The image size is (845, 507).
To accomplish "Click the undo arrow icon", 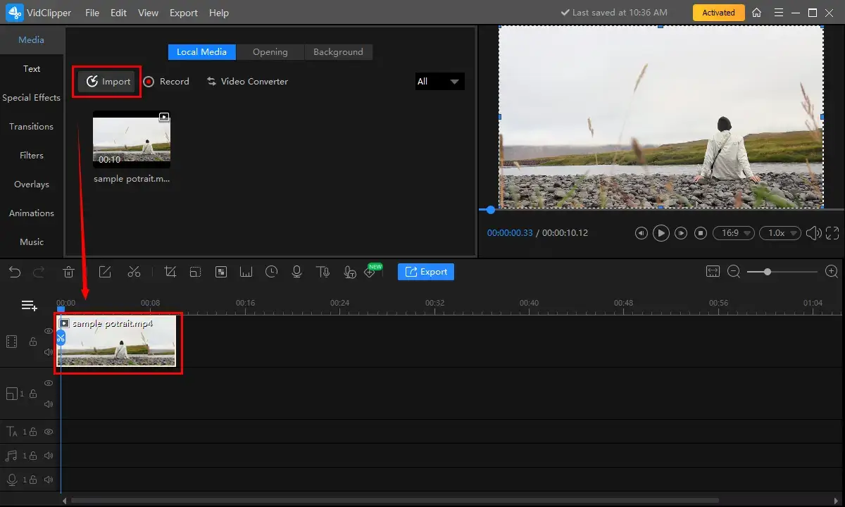I will click(15, 272).
